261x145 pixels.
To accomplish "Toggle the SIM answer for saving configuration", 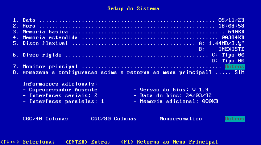I will [239, 72].
